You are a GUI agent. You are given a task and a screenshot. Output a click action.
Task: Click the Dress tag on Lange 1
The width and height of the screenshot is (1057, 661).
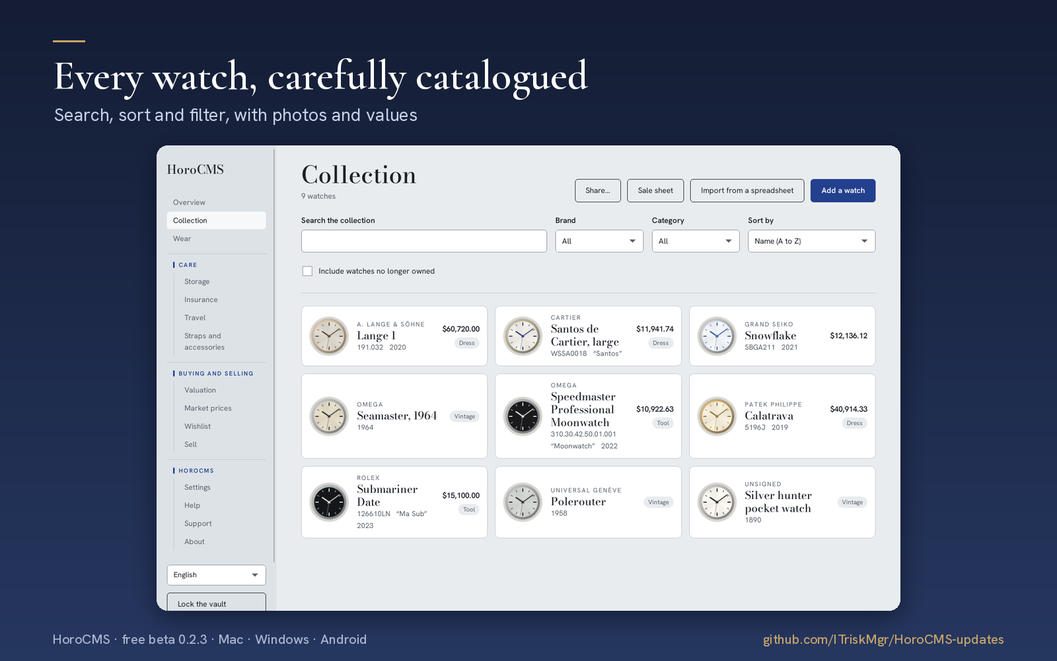coord(467,343)
